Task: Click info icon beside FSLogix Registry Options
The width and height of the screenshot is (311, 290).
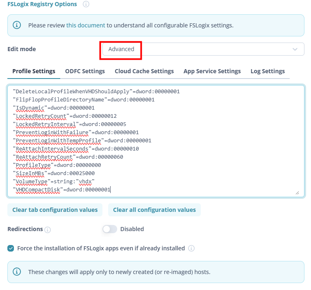Action: coord(86,4)
